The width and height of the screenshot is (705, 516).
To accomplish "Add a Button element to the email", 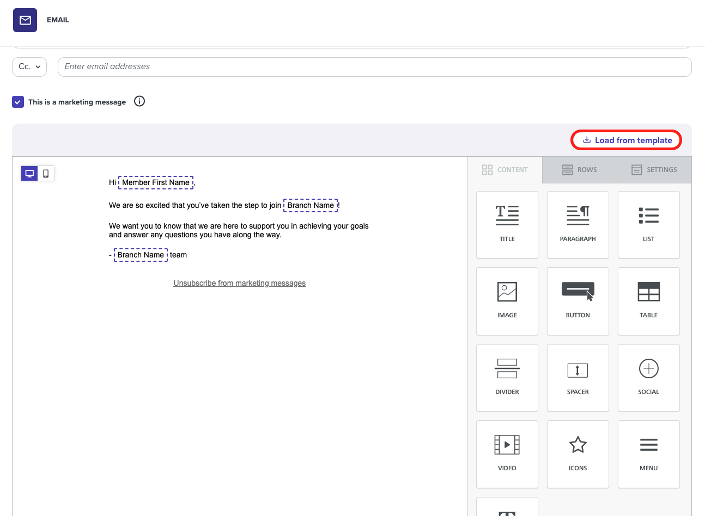I will 578,301.
